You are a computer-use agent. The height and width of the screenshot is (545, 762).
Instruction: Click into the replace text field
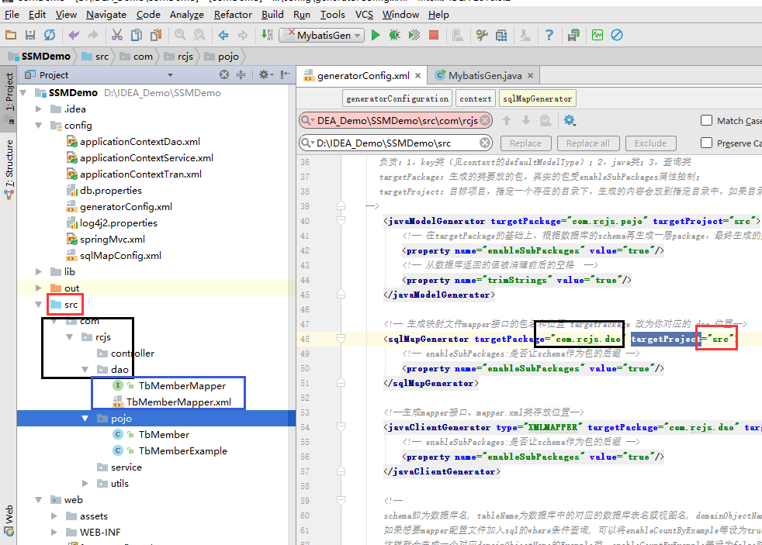point(396,143)
